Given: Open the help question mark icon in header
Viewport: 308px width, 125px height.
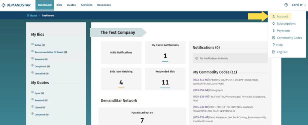Looking at the screenshot, I should pos(286,5).
